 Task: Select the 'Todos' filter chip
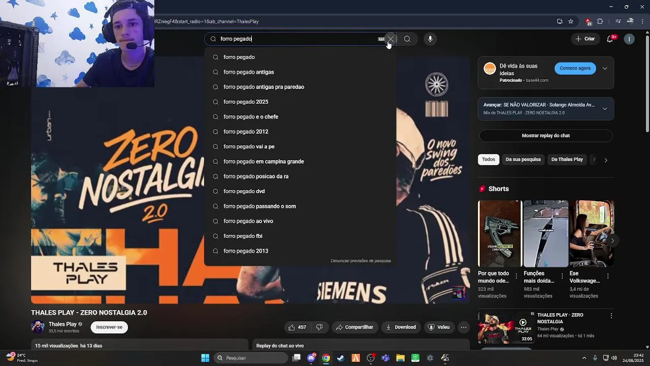point(489,160)
